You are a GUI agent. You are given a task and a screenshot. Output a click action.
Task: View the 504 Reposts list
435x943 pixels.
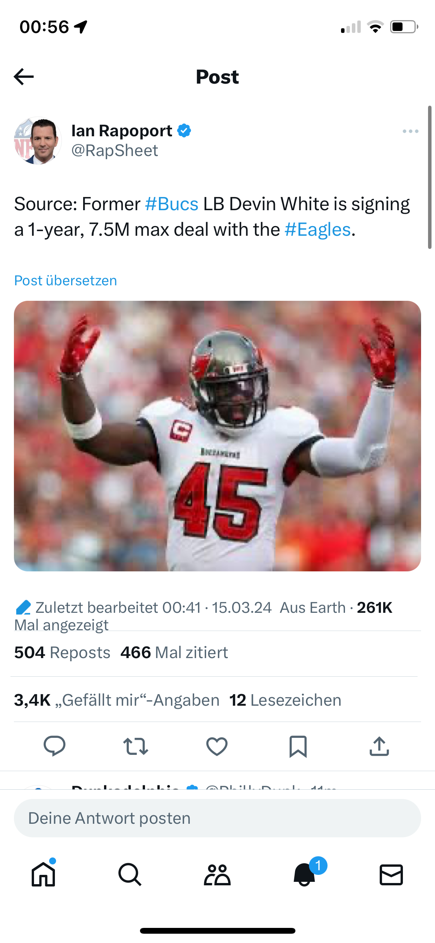[62, 653]
